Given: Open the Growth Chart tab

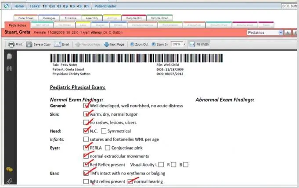Looking at the screenshot, I should (219, 25).
